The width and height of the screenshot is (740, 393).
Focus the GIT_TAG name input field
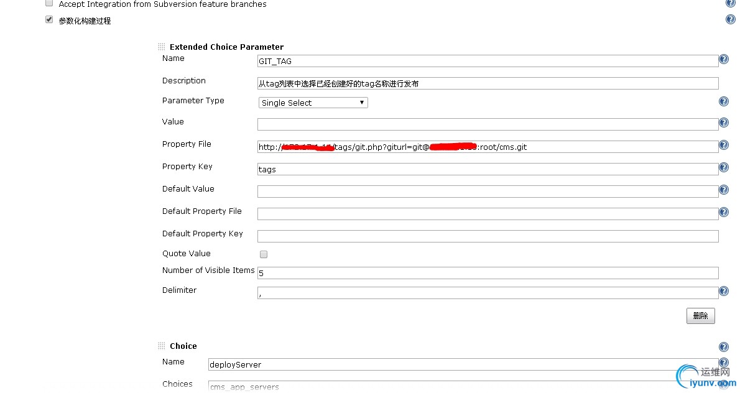point(488,61)
